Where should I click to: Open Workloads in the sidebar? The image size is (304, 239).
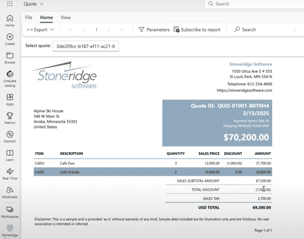[x=10, y=192]
